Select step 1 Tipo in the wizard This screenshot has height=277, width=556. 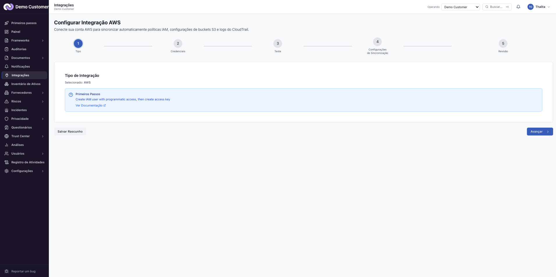78,44
